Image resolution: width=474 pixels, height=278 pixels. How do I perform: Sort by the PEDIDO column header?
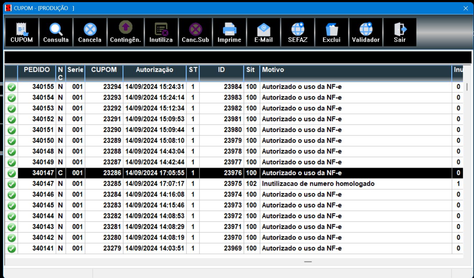[x=37, y=70]
